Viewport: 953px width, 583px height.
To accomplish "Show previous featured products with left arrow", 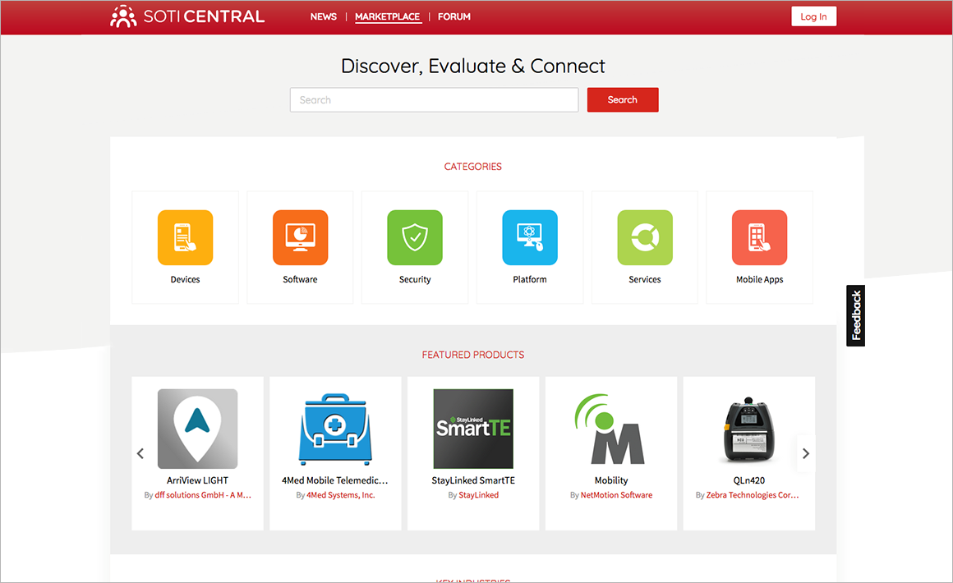I will [140, 453].
